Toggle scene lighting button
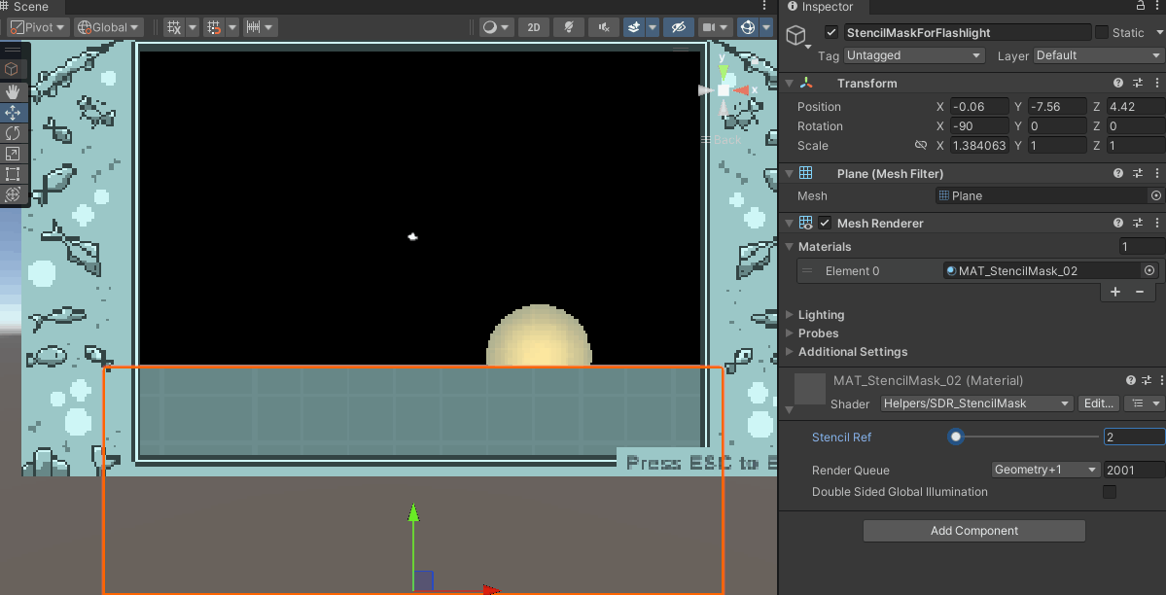 (x=569, y=27)
